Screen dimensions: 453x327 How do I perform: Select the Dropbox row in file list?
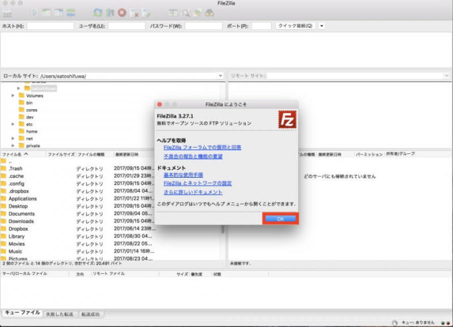(x=78, y=229)
